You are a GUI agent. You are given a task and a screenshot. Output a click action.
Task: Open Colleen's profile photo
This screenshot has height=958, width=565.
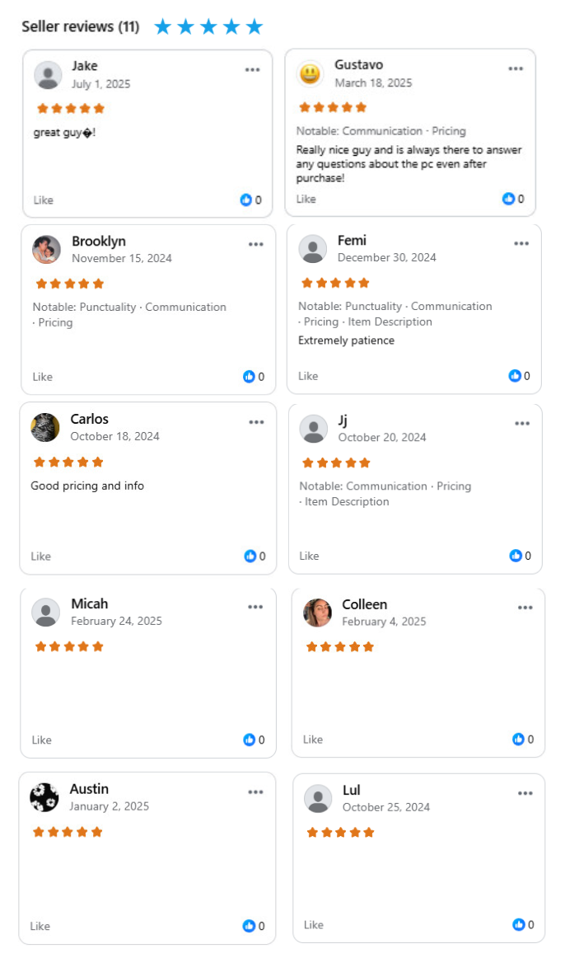click(317, 613)
